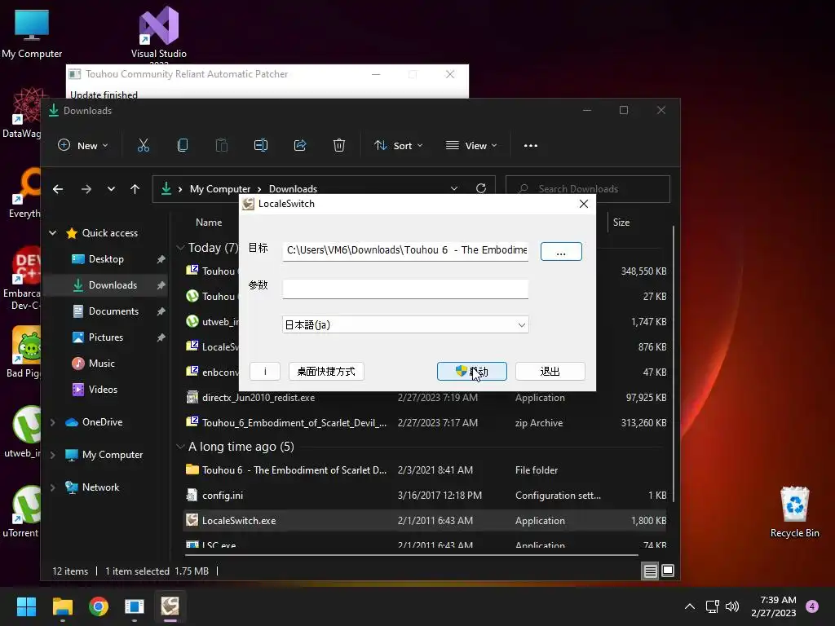The height and width of the screenshot is (626, 835).
Task: Click the 目标 target path field
Action: (x=405, y=250)
